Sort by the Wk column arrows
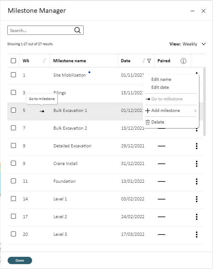The height and width of the screenshot is (269, 213). 45,61
